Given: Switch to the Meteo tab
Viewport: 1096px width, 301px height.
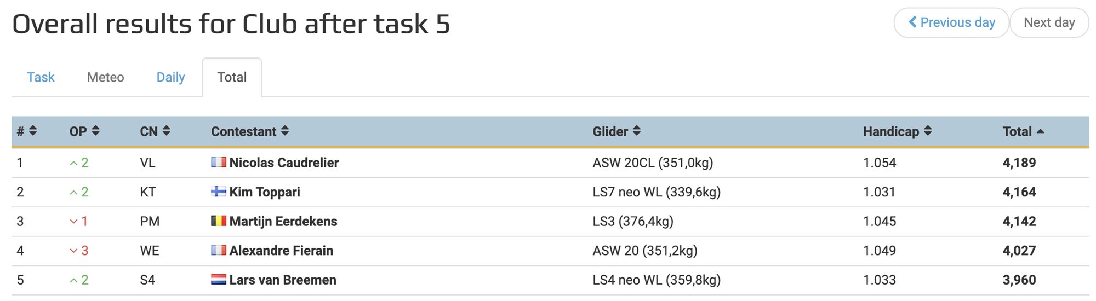Looking at the screenshot, I should pyautogui.click(x=106, y=77).
